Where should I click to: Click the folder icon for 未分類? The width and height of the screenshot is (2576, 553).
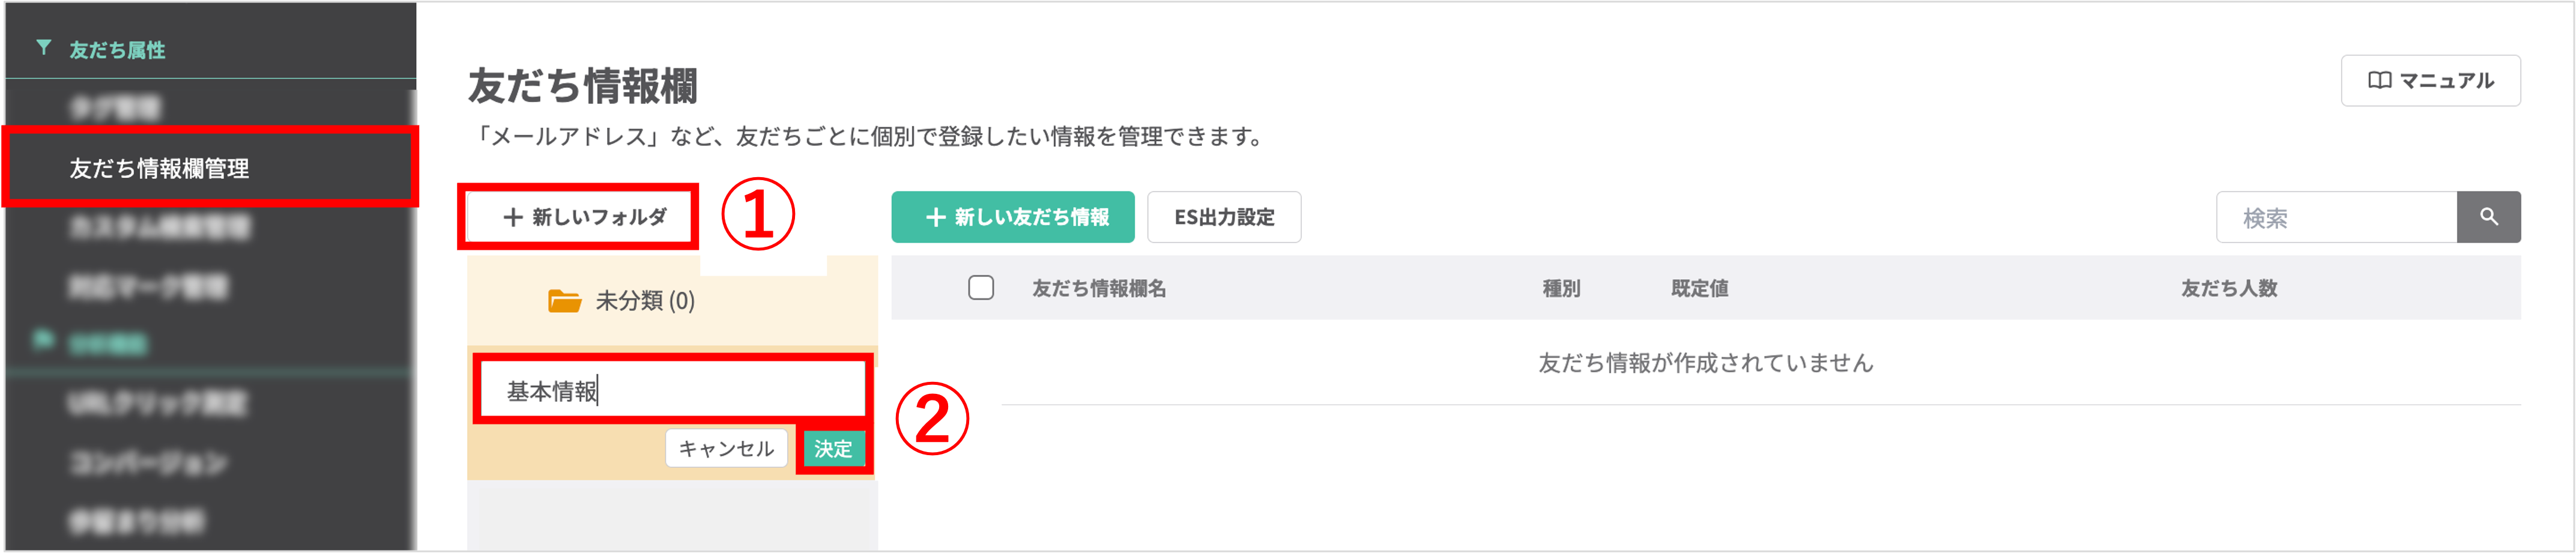click(564, 301)
